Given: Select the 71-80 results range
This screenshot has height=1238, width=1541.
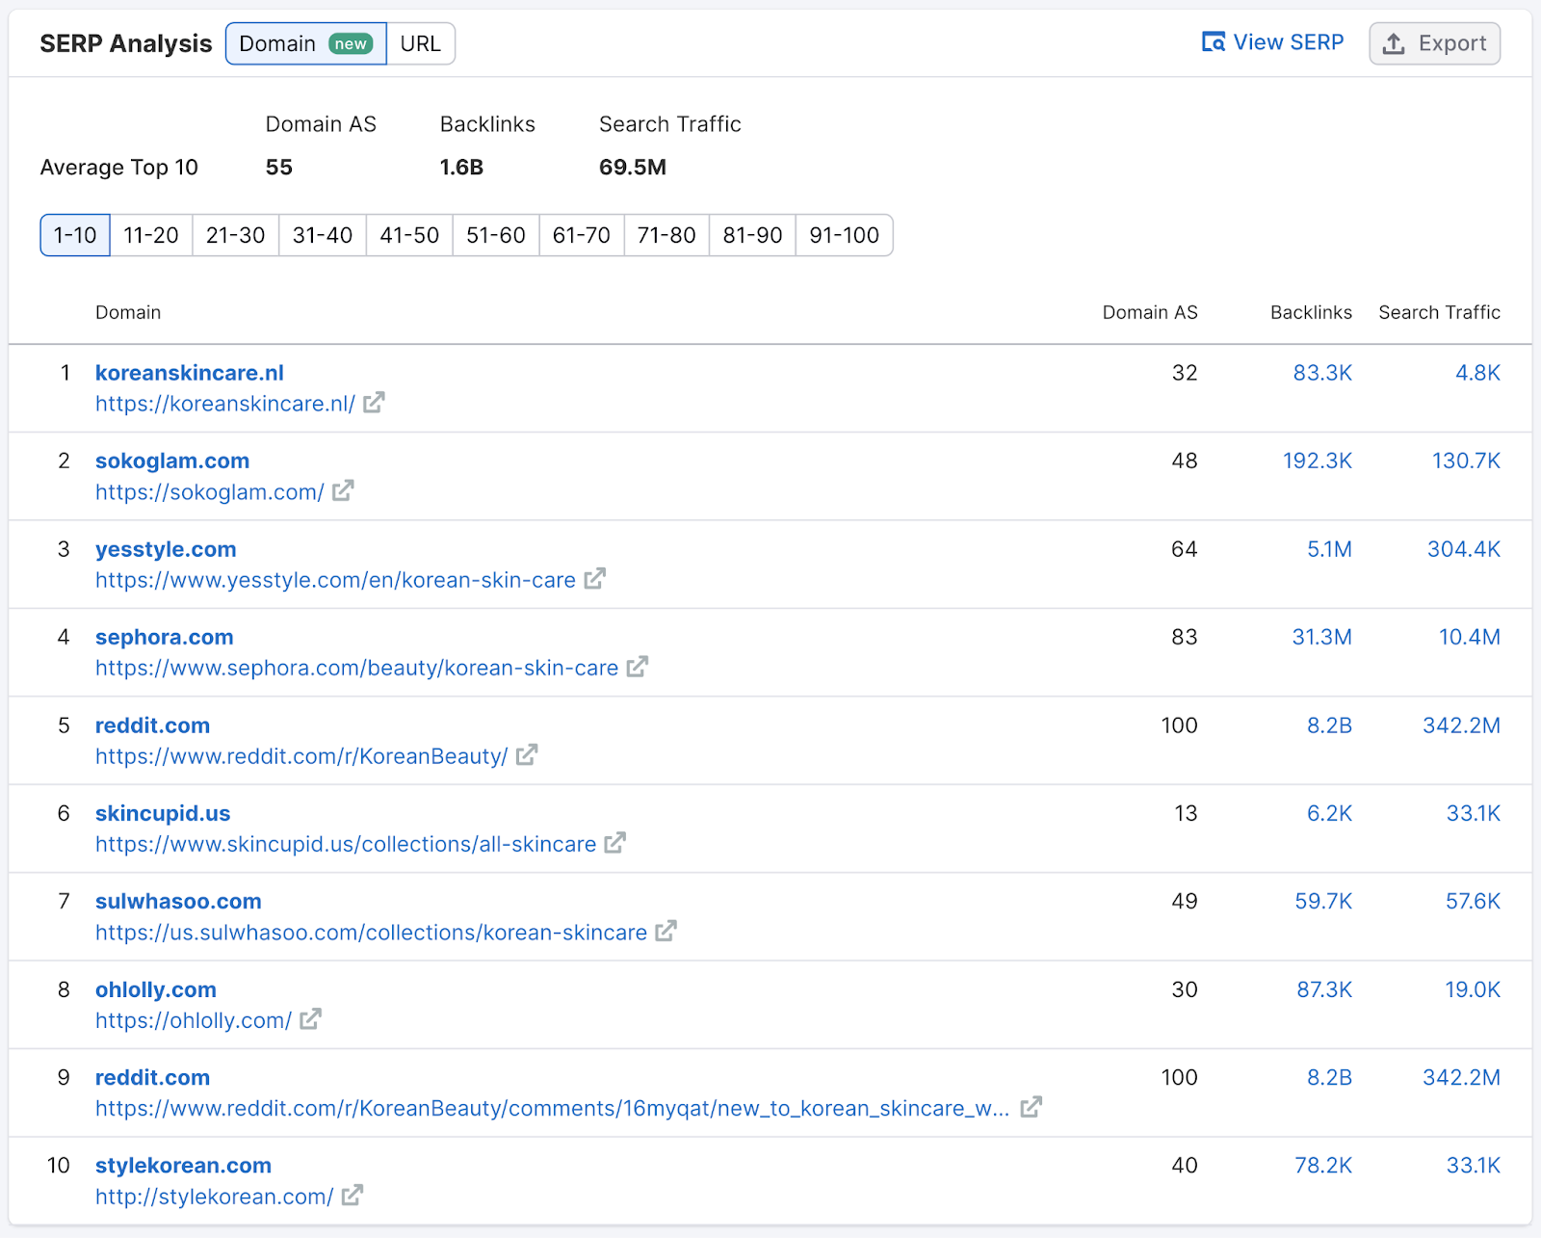Looking at the screenshot, I should 666,235.
